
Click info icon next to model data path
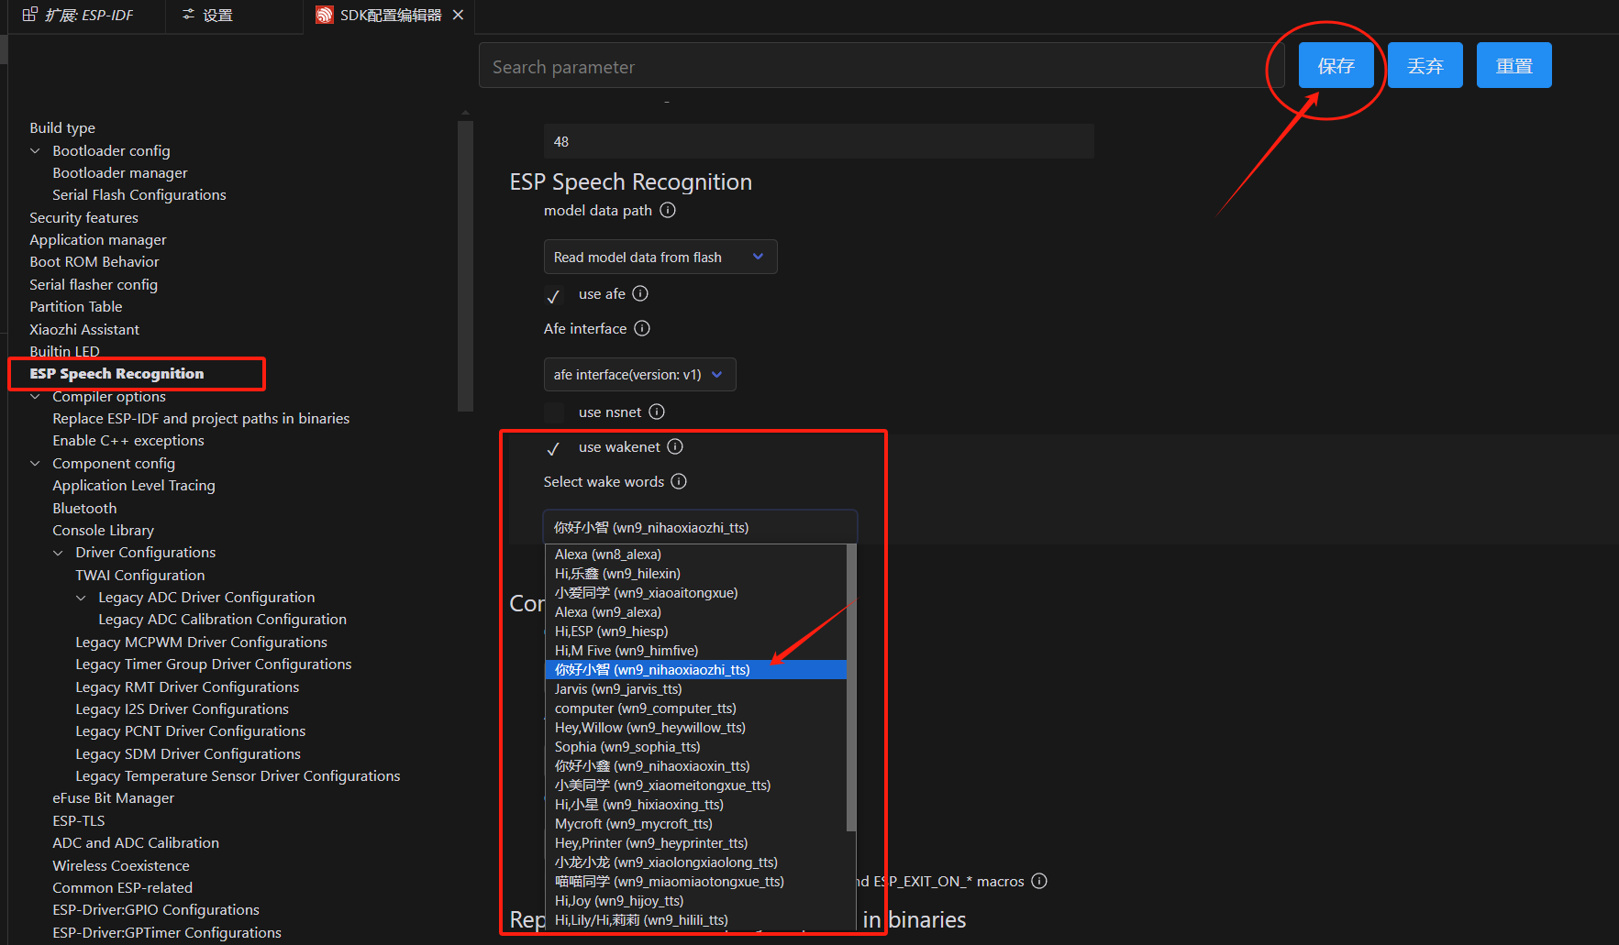click(x=668, y=211)
